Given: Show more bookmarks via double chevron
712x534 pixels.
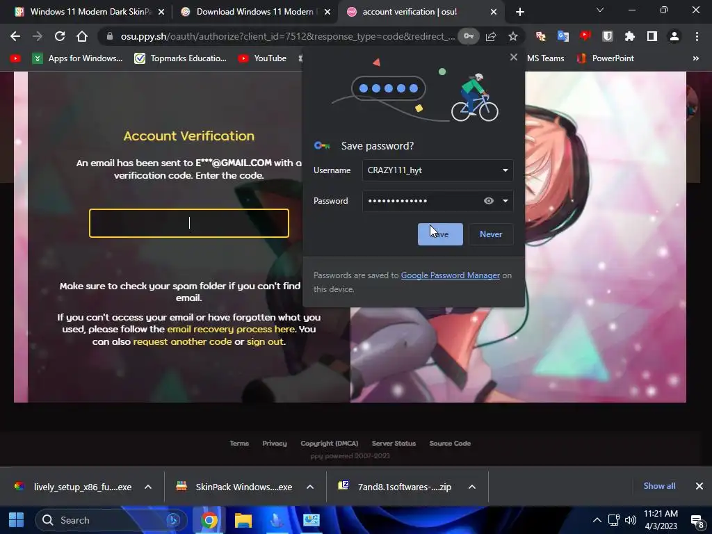Looking at the screenshot, I should tap(695, 58).
